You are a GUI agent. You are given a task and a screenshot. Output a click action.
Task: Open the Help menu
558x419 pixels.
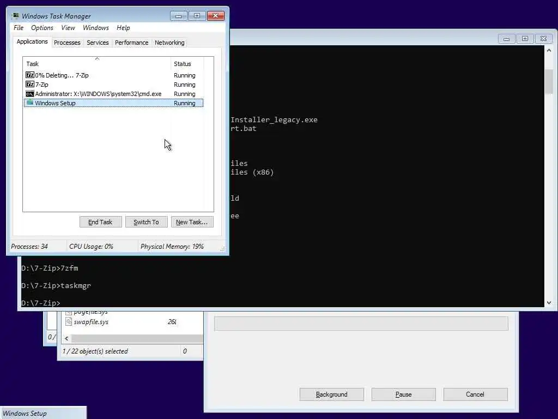[123, 28]
